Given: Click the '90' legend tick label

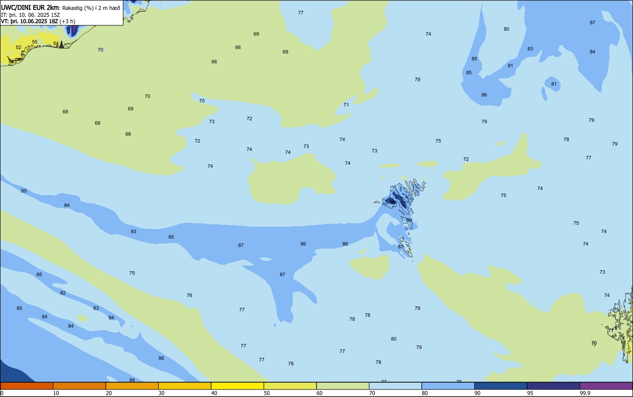Looking at the screenshot, I should [478, 393].
